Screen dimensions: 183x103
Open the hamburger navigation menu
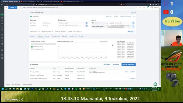click(x=6, y=7)
